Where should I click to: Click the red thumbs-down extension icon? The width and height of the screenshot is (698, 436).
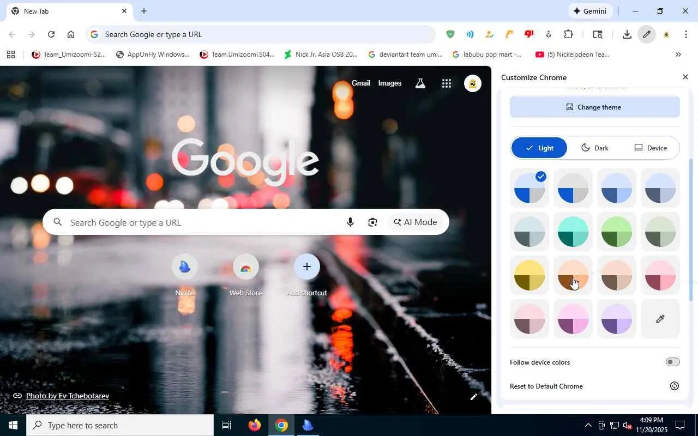click(x=528, y=34)
